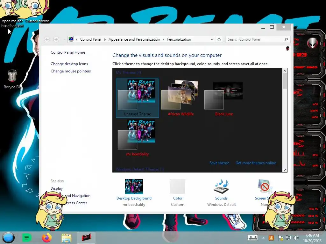Open the Color swatch settings
The image size is (326, 244).
coord(178,186)
